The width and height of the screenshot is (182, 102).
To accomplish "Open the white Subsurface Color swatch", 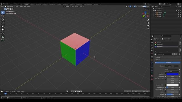I will [173, 85].
